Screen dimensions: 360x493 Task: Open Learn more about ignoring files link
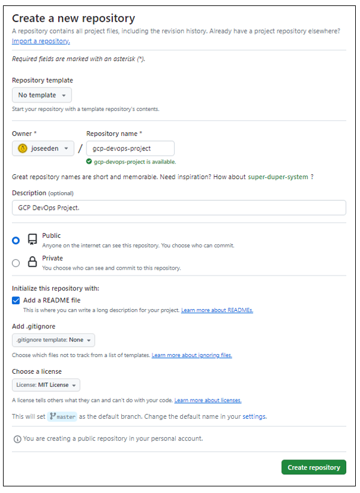[192, 355]
